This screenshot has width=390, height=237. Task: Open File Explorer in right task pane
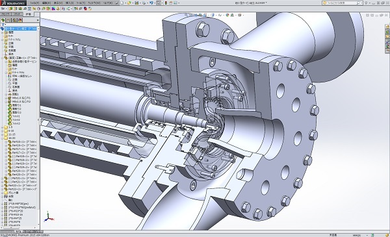tap(387, 36)
